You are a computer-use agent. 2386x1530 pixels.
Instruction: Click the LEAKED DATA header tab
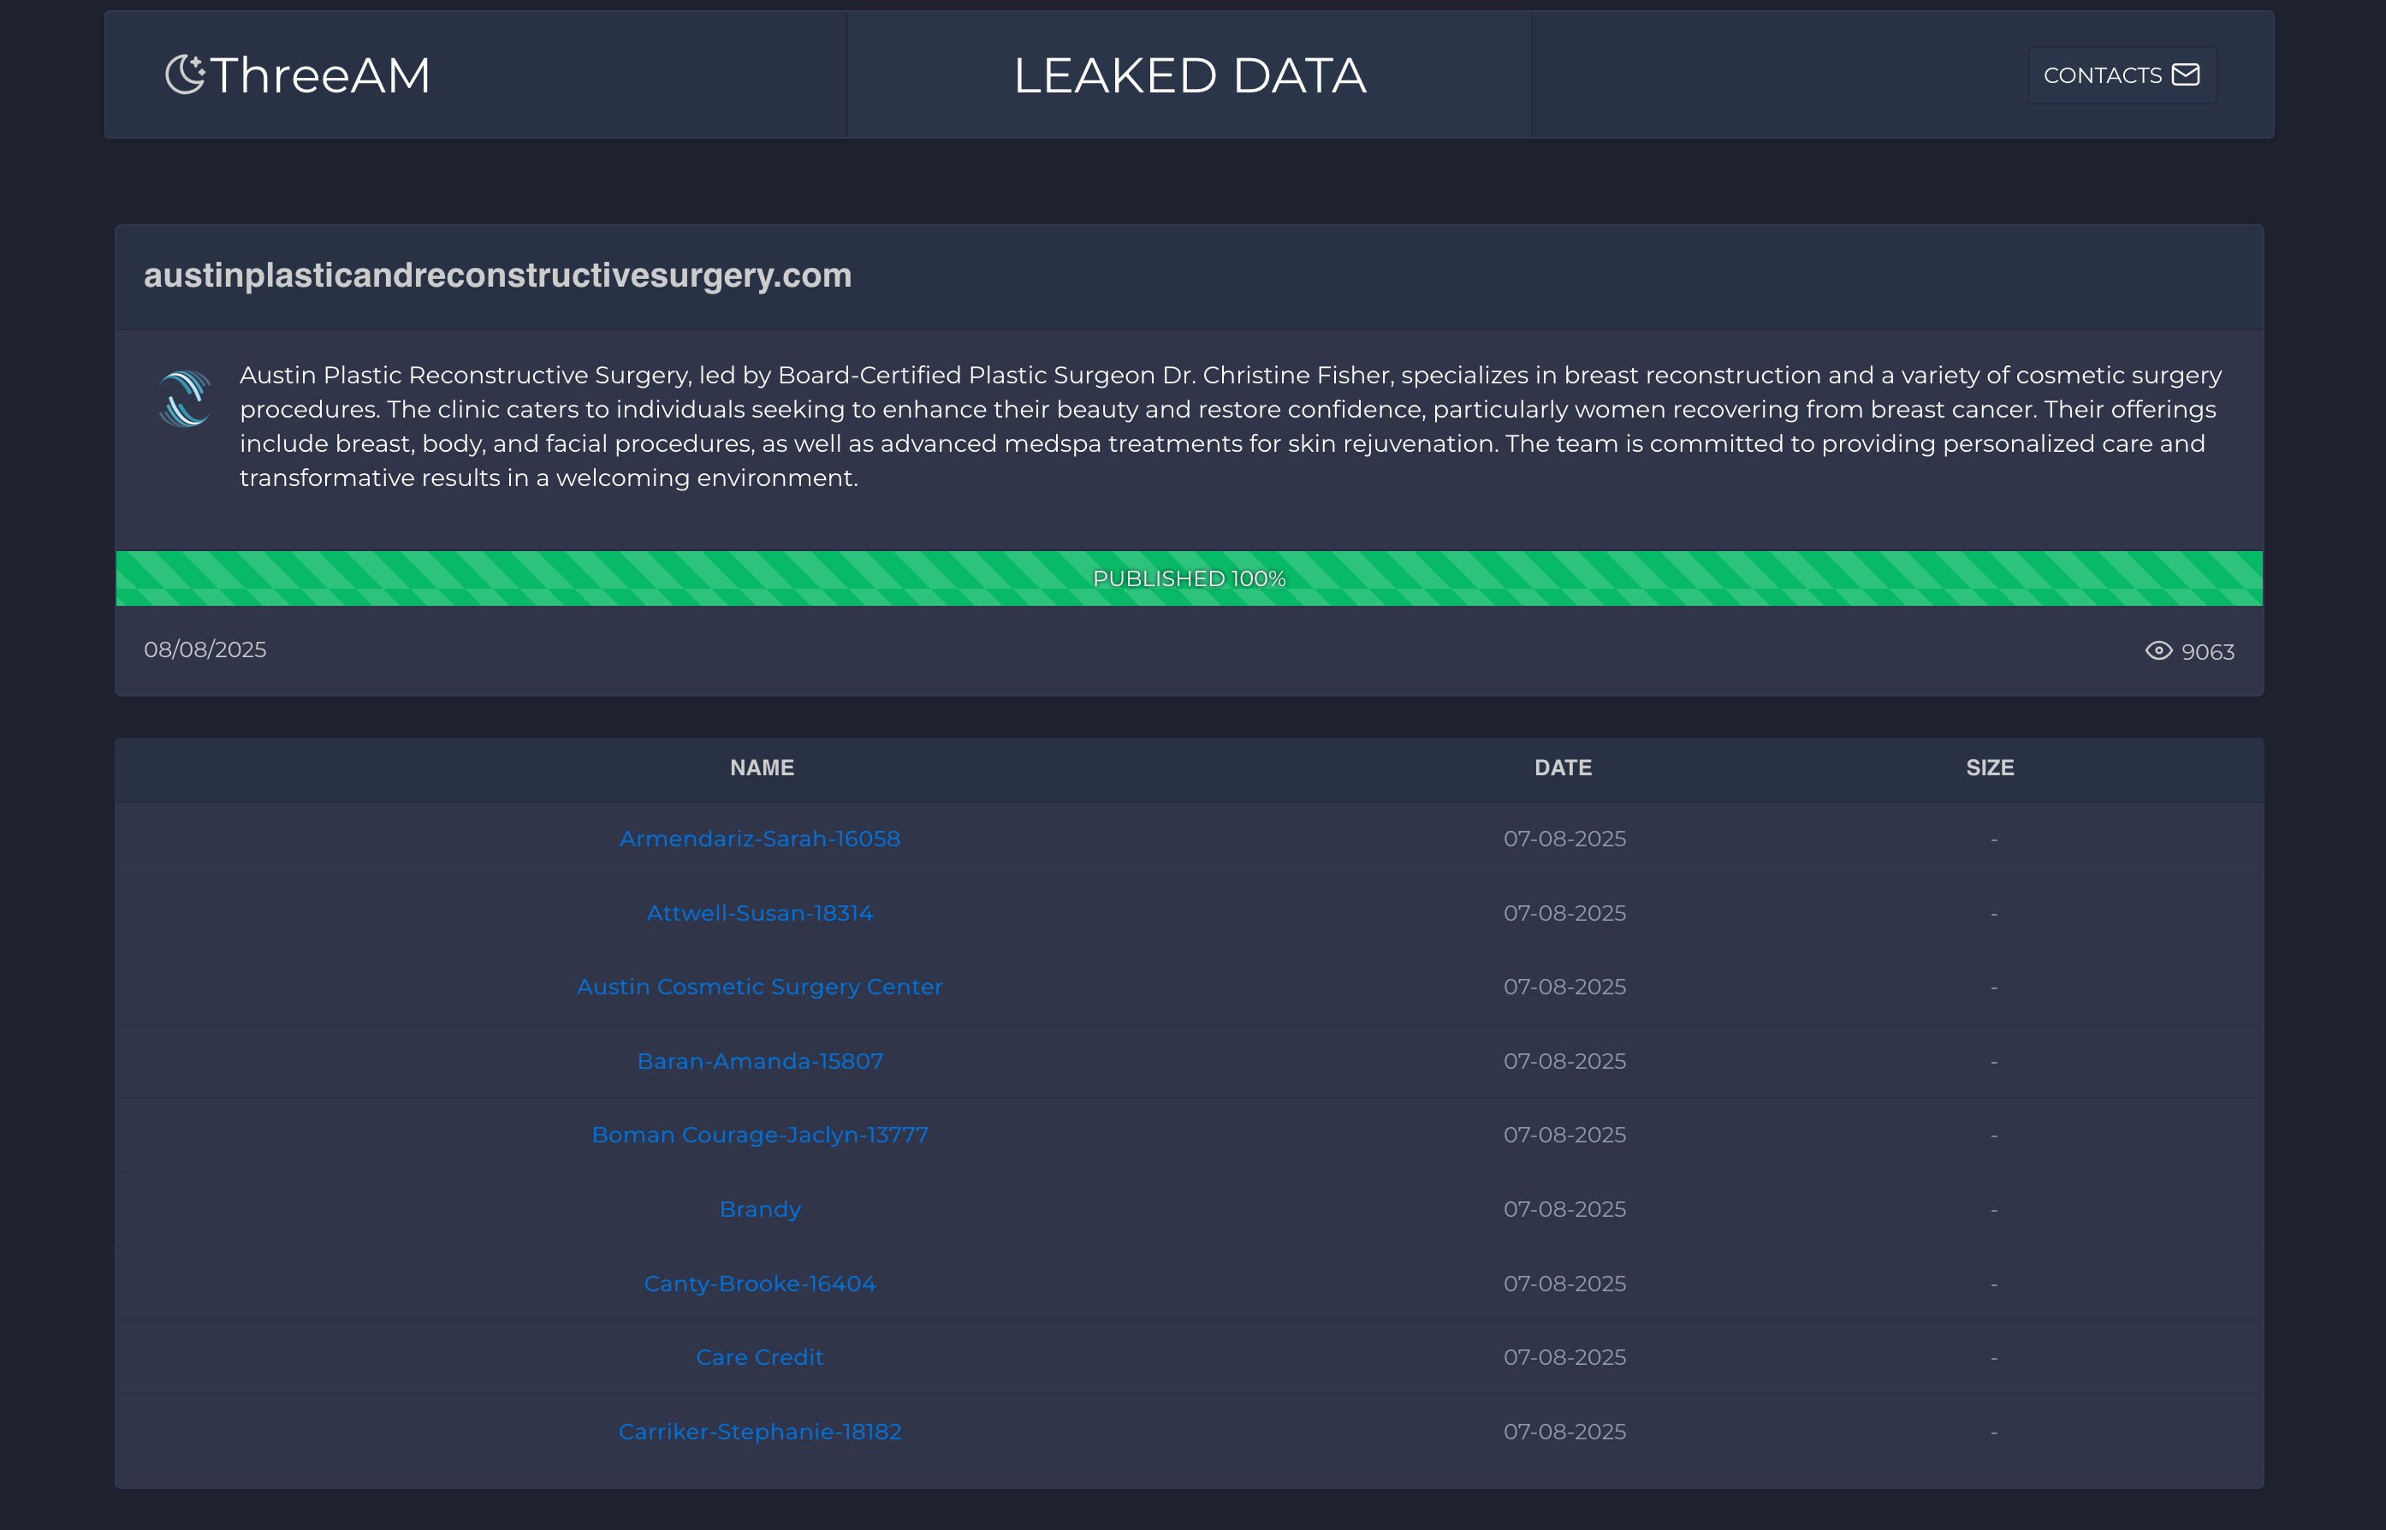[x=1189, y=75]
